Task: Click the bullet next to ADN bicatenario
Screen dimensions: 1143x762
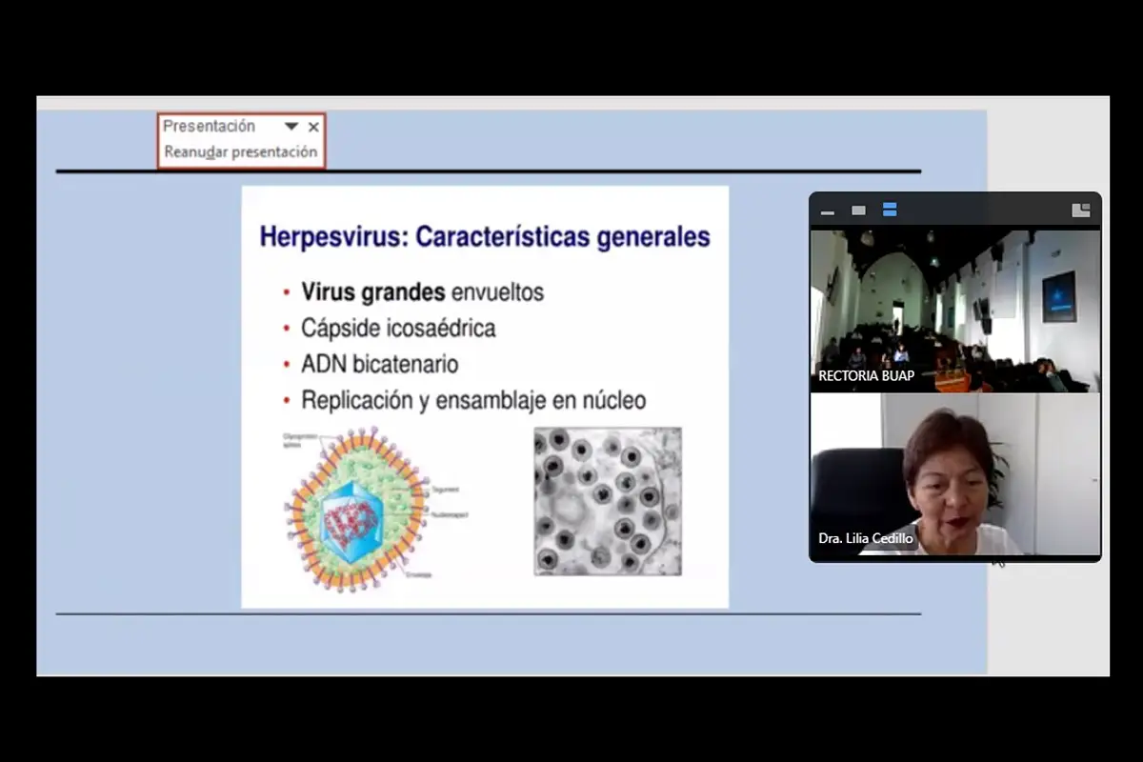Action: [287, 364]
